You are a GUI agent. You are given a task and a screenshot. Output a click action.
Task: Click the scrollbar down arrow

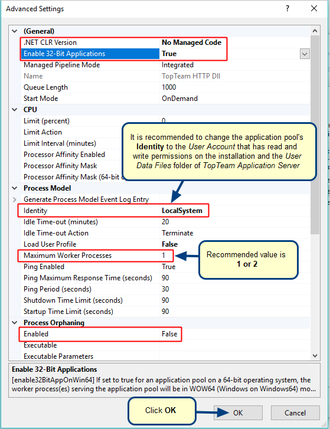point(315,356)
